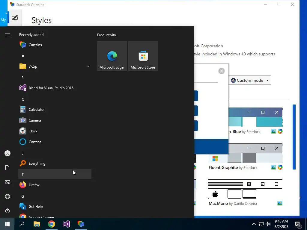
Task: Open the volume tray icon
Action: [x=268, y=224]
